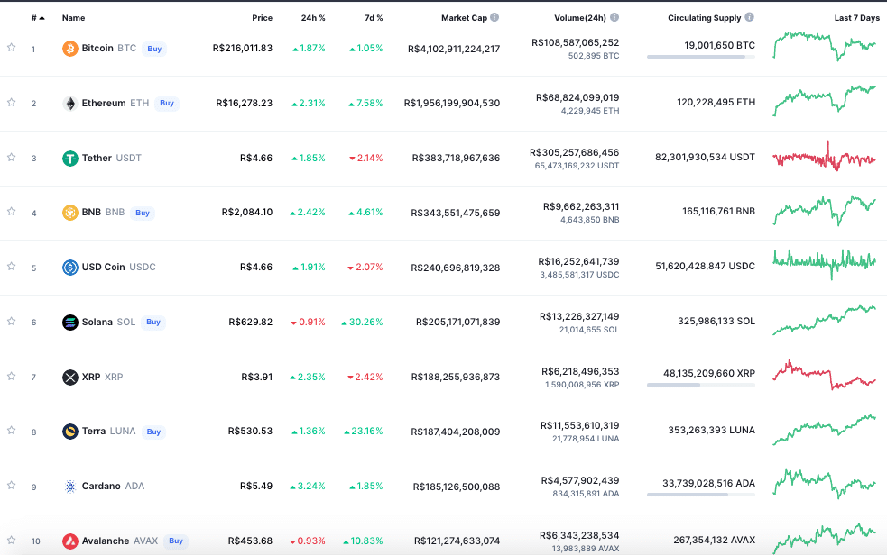Click the Solana logo icon

[x=70, y=323]
